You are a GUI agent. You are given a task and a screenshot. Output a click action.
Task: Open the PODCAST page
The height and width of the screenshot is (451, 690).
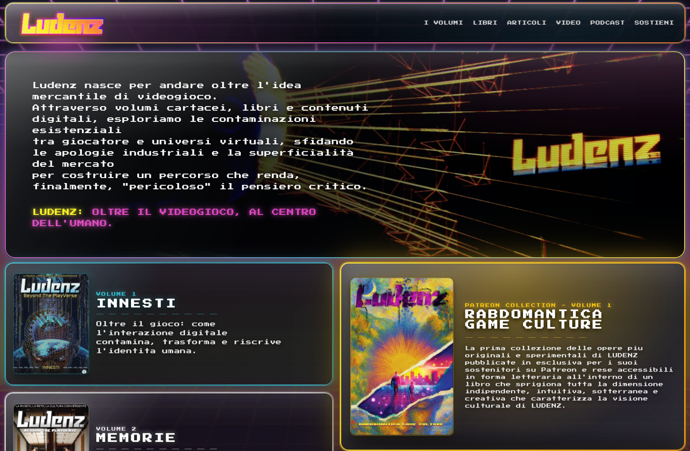click(x=607, y=22)
